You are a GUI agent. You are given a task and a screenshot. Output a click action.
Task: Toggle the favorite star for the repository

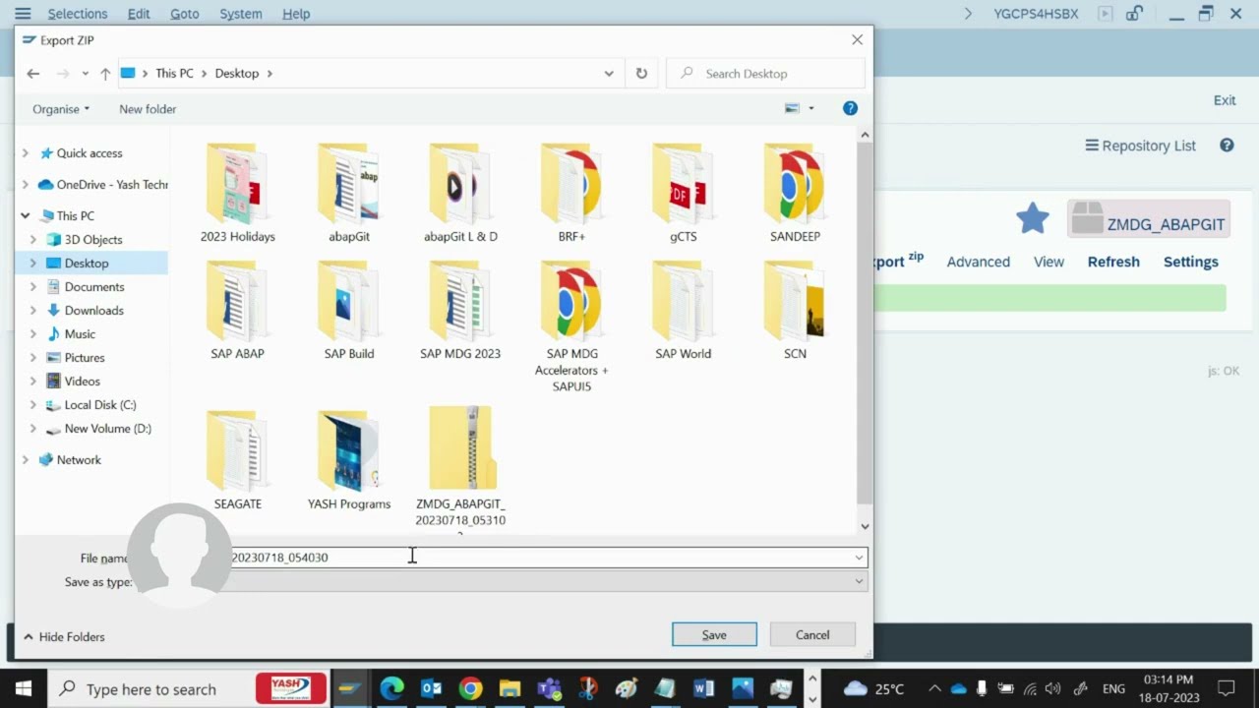tap(1033, 218)
